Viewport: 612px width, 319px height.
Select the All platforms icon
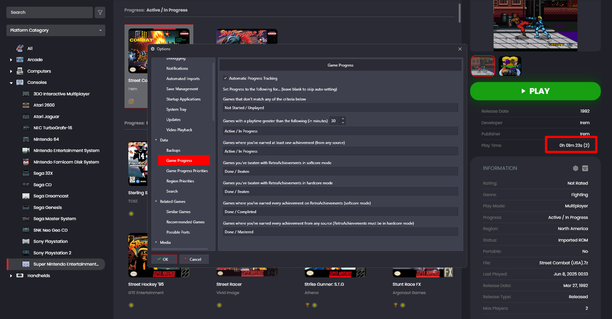pos(20,48)
